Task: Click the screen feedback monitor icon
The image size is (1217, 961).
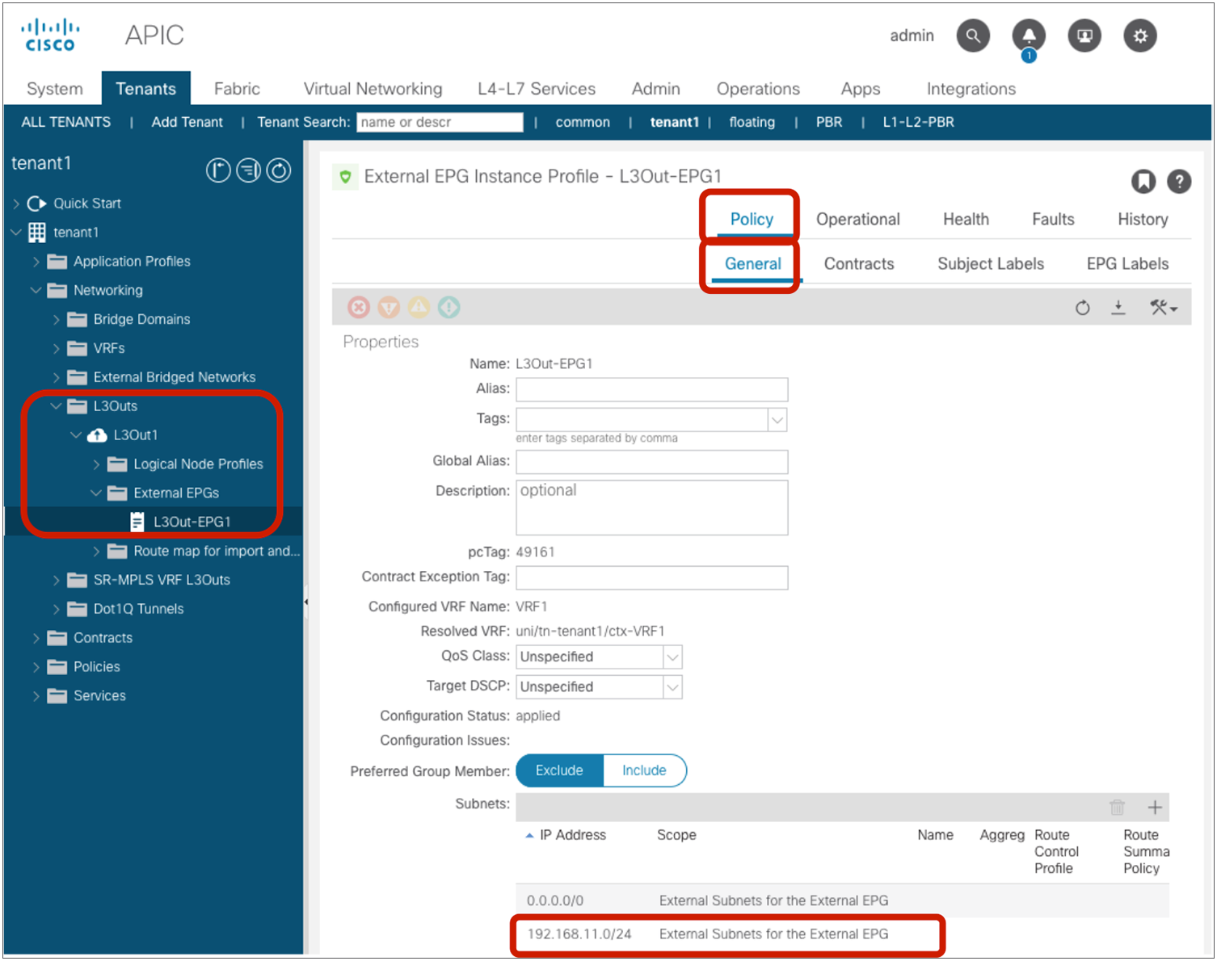Action: point(1084,36)
